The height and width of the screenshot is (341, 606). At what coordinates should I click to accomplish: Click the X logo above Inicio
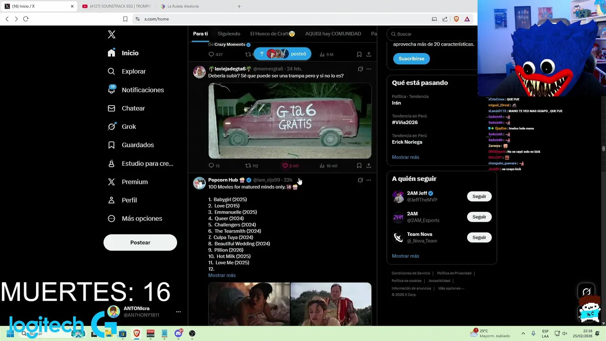(112, 35)
